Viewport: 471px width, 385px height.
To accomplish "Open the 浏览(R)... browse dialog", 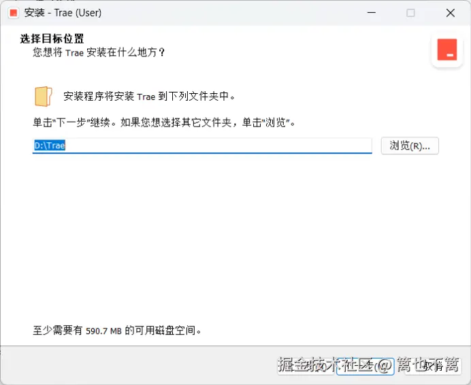I will 410,146.
